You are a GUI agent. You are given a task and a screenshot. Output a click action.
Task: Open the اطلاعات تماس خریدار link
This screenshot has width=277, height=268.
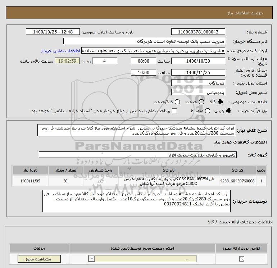tap(60, 51)
